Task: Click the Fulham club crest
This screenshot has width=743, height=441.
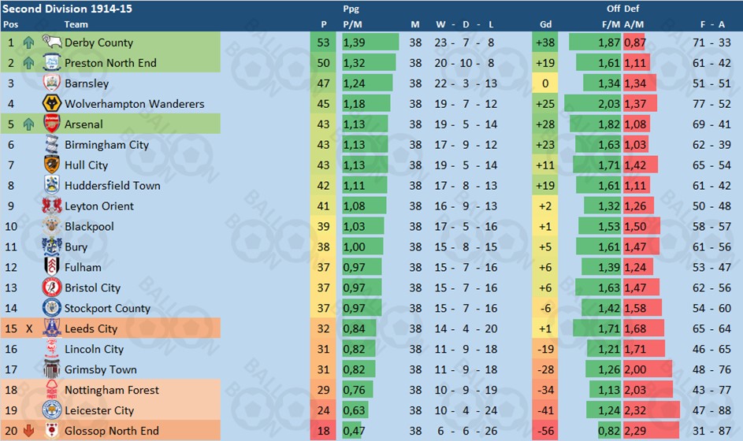Action: click(x=52, y=267)
